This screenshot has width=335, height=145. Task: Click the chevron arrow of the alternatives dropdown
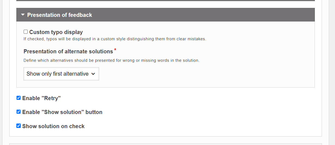coord(93,74)
